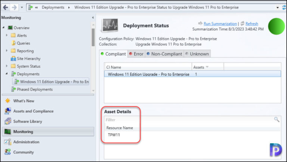
Task: Click the navigation tree scrollbar thumb
Action: (93, 37)
